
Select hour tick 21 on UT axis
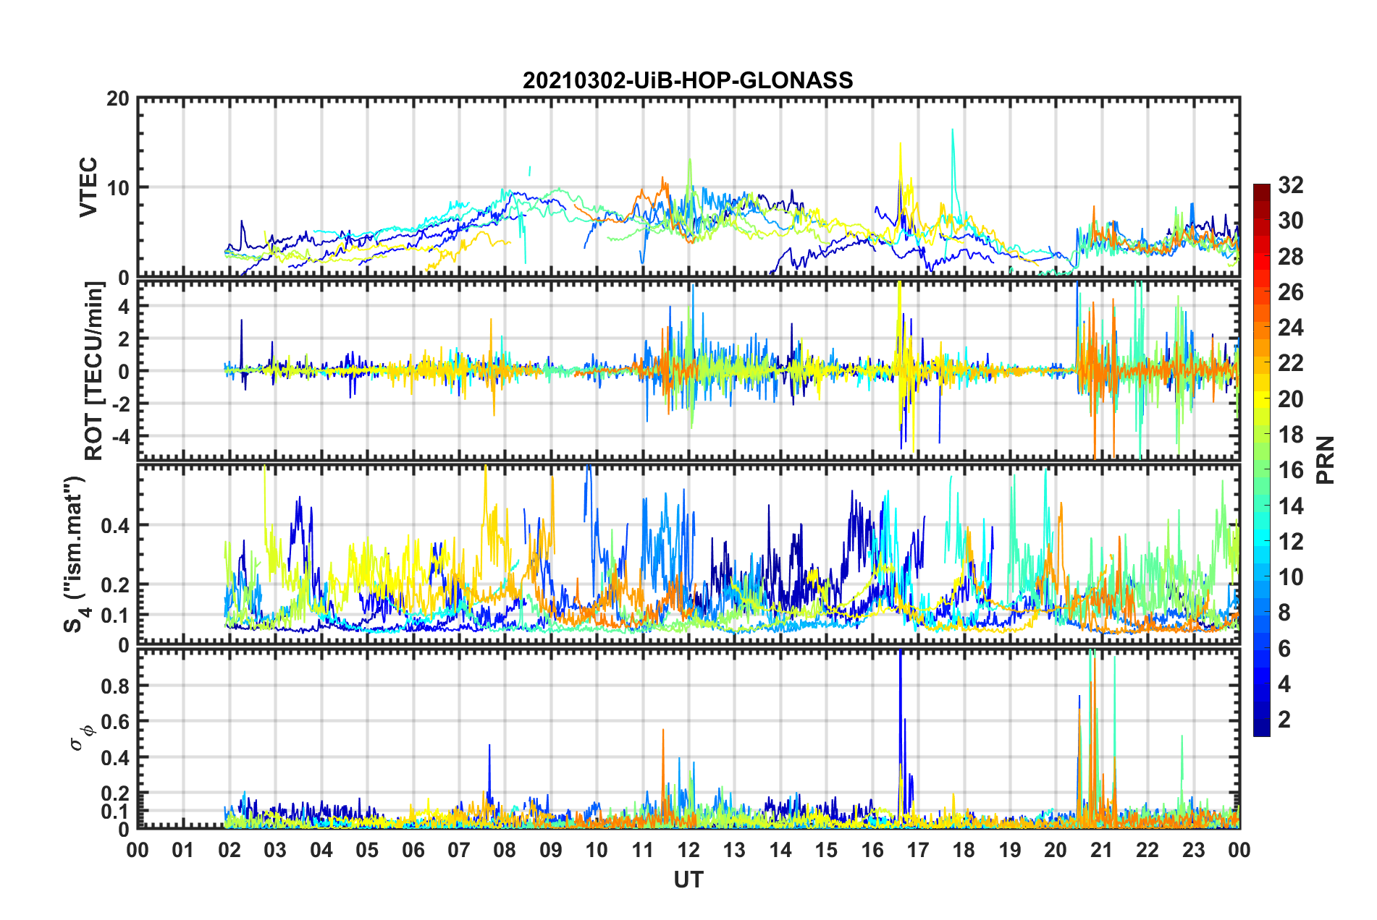pyautogui.click(x=1102, y=850)
